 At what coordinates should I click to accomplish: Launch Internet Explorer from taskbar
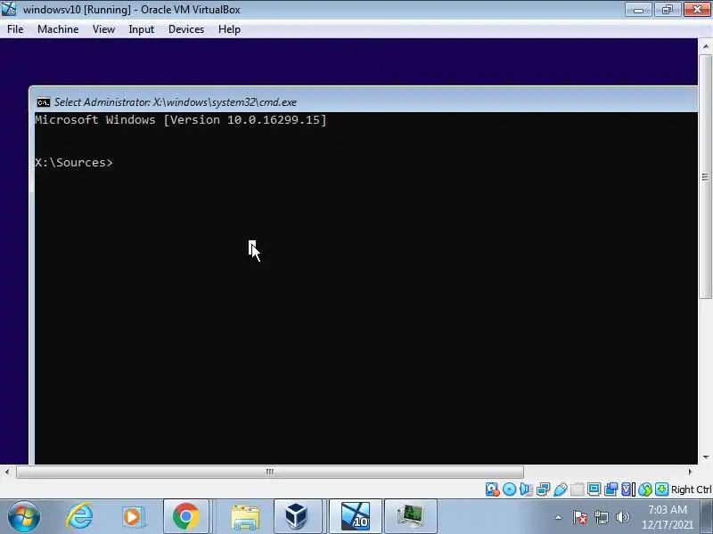click(x=79, y=517)
